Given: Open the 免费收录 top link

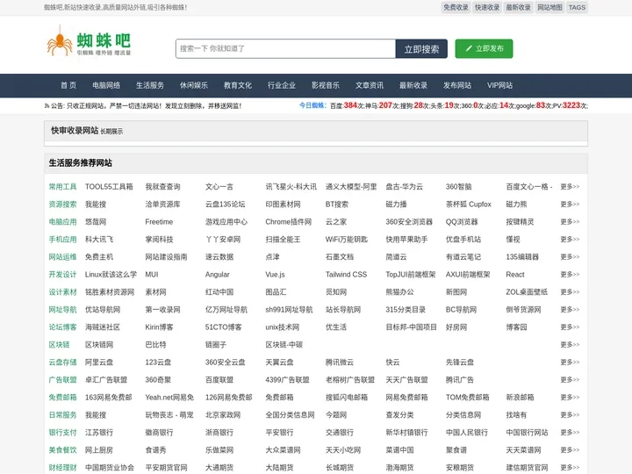Looking at the screenshot, I should tap(456, 7).
